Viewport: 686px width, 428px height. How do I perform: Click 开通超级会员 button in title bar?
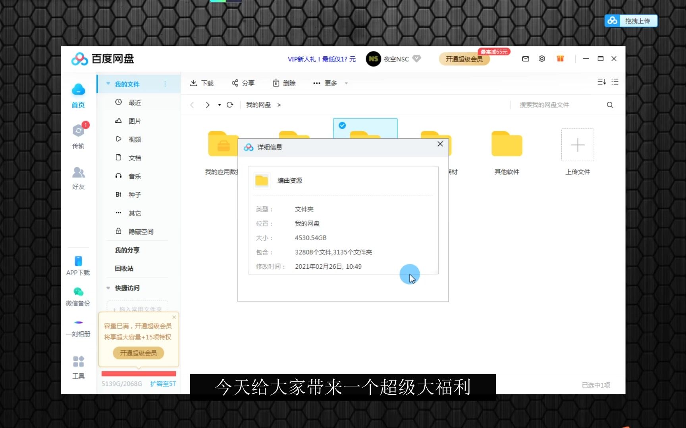click(x=464, y=59)
